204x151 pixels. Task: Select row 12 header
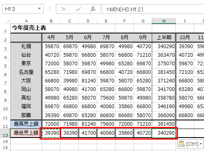(x=5, y=124)
